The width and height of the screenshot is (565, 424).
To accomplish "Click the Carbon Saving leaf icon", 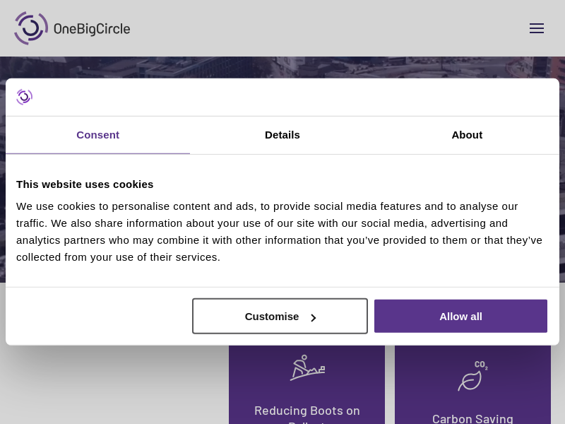I will [x=470, y=380].
